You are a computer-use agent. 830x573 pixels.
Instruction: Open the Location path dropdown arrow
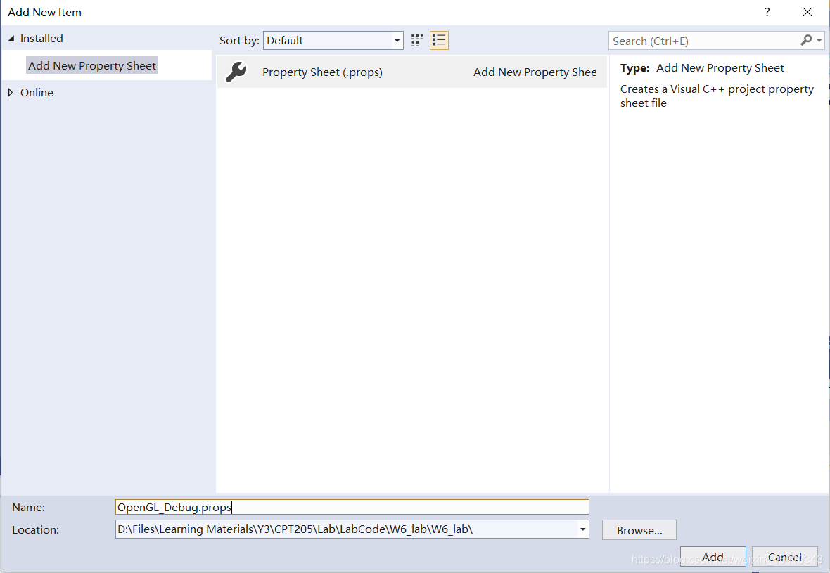582,529
